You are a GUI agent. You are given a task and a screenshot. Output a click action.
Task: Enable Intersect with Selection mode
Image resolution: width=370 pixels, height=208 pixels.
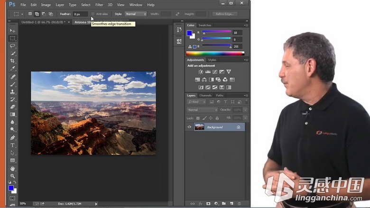[51, 14]
